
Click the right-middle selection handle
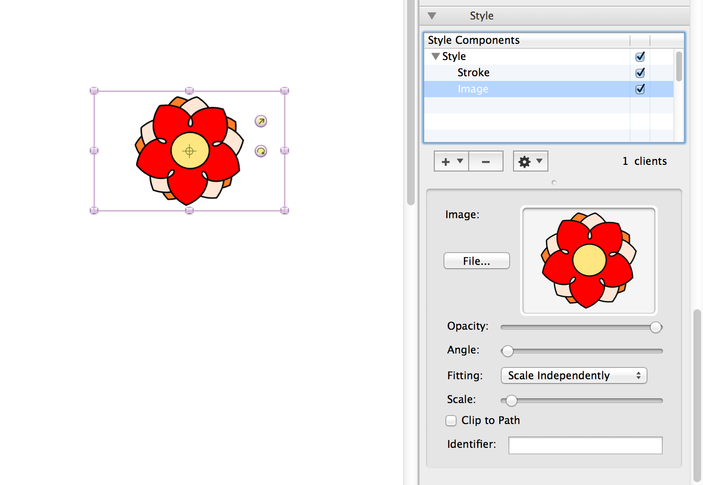pos(285,151)
